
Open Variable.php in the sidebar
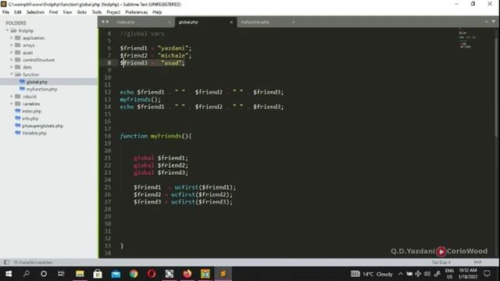click(34, 133)
